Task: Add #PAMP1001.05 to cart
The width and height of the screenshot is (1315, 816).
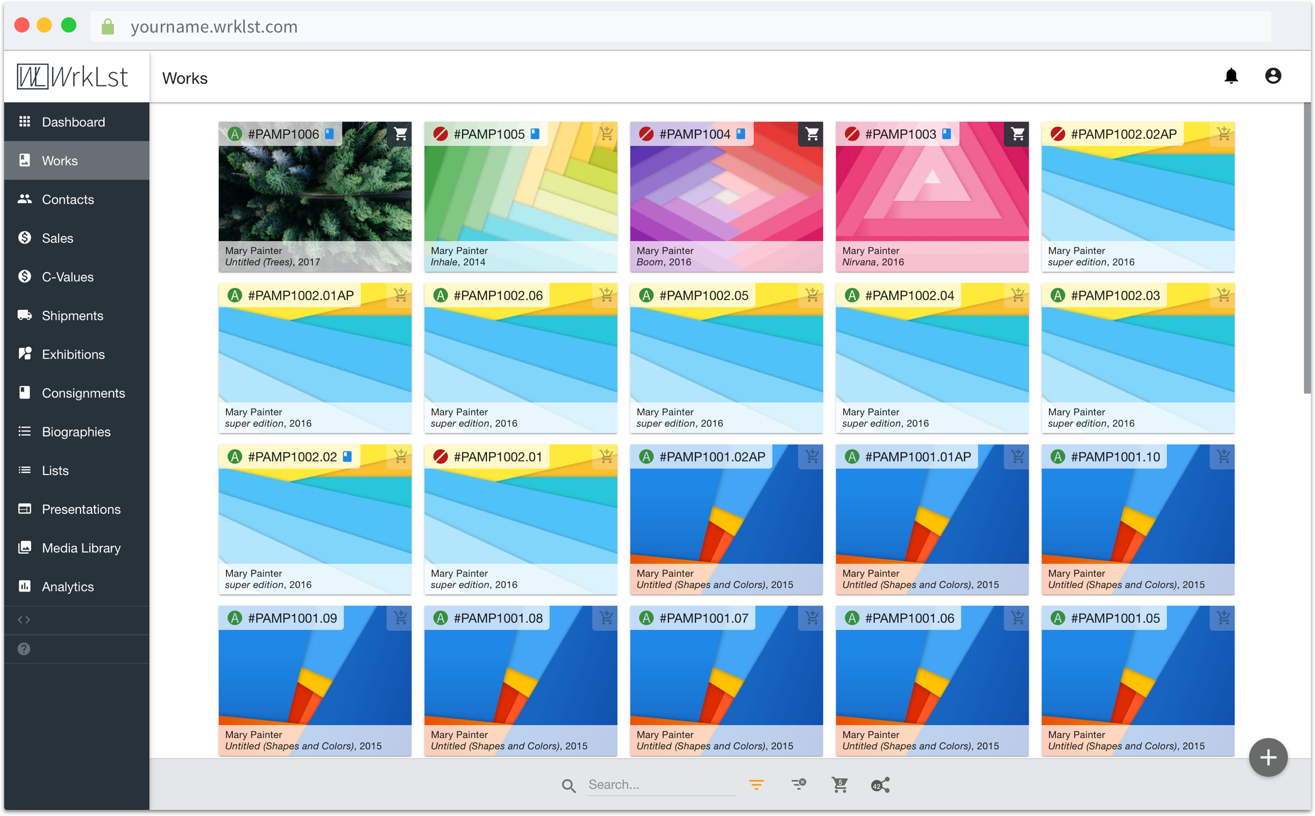Action: (x=1223, y=618)
